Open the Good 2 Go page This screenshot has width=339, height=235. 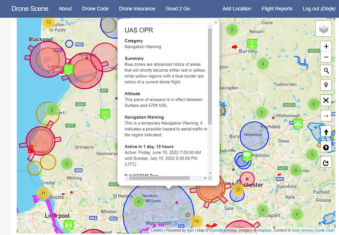point(178,9)
